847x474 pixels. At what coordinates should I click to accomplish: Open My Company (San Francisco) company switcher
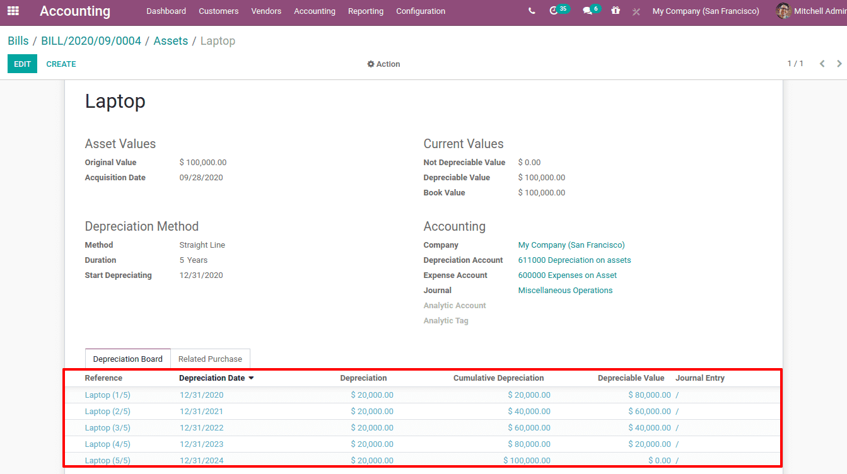[x=706, y=11]
